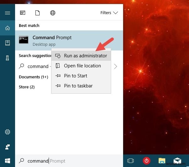Image resolution: width=189 pixels, height=167 pixels.
Task: Click the shield icon beside Run as administrator
Action: pyautogui.click(x=58, y=56)
